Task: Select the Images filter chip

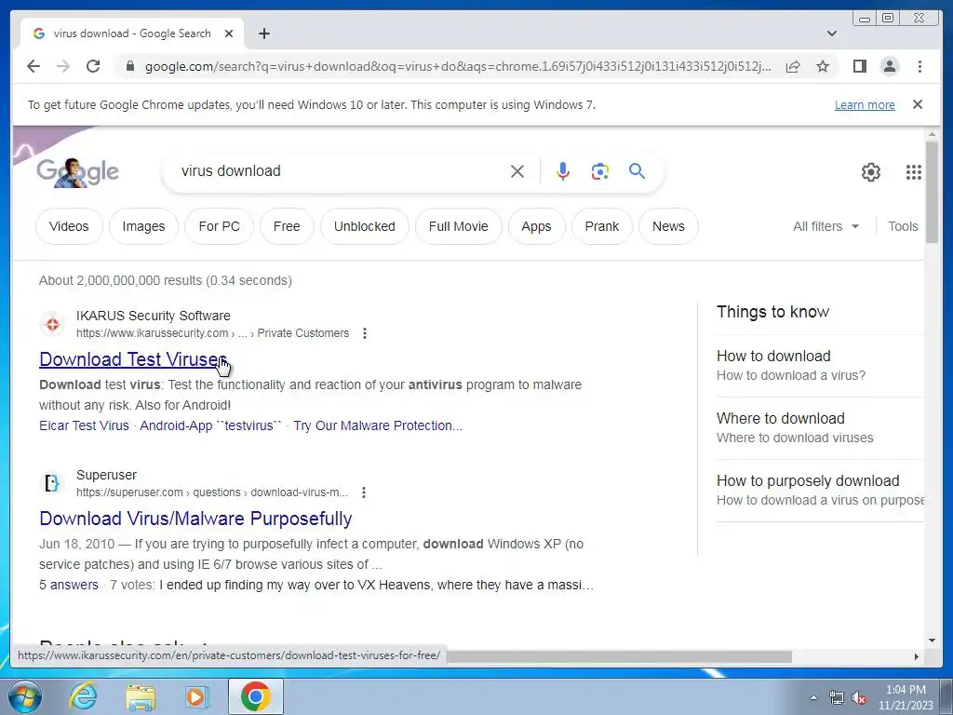Action: pyautogui.click(x=143, y=226)
